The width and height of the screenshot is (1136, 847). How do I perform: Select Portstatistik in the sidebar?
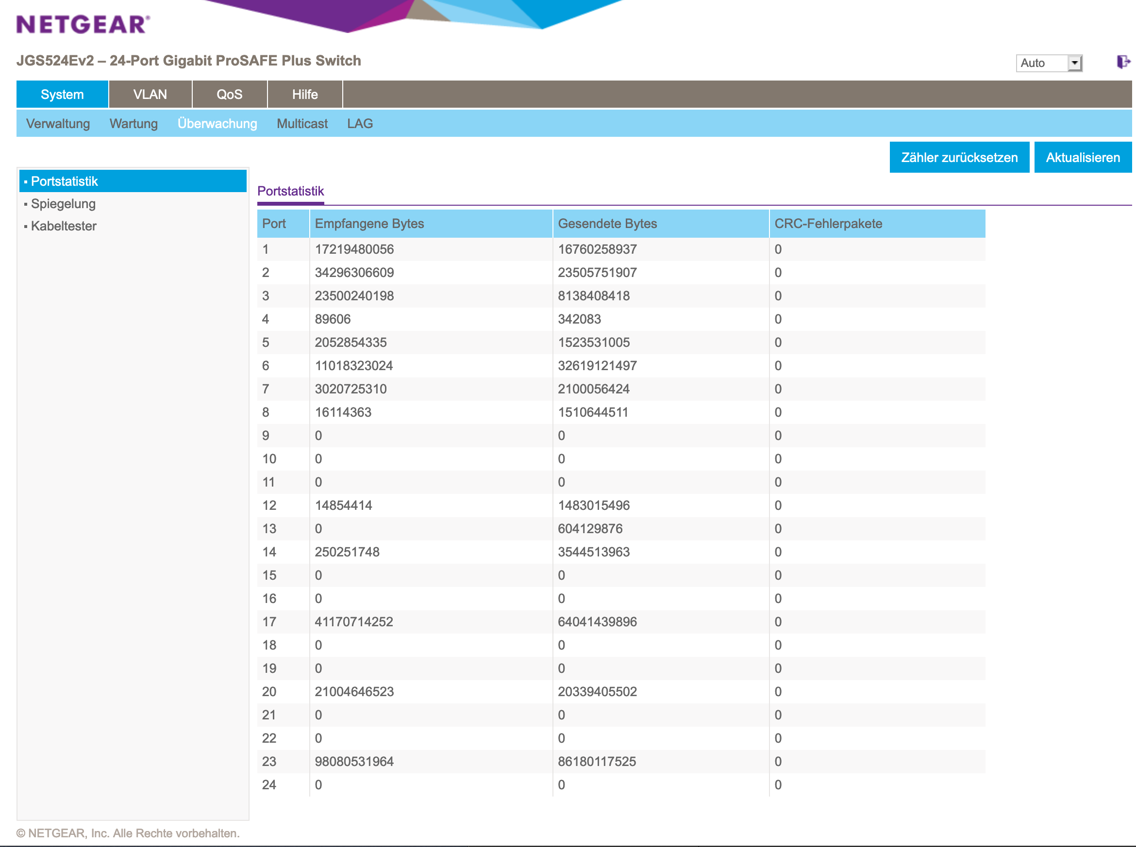click(64, 181)
